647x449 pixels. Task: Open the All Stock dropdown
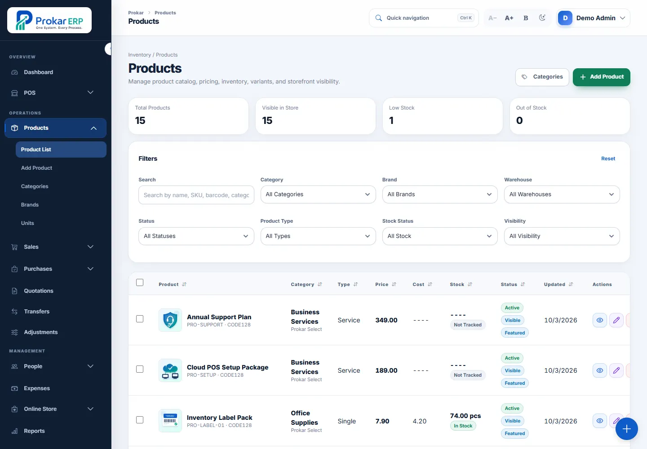point(440,236)
